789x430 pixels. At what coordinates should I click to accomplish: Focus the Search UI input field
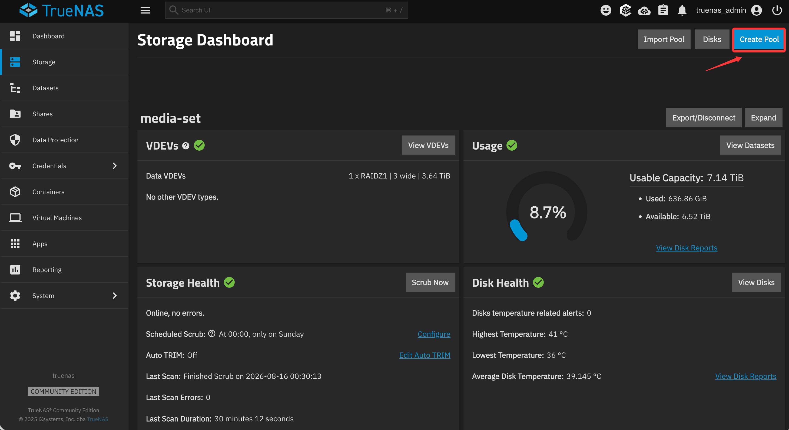click(286, 10)
